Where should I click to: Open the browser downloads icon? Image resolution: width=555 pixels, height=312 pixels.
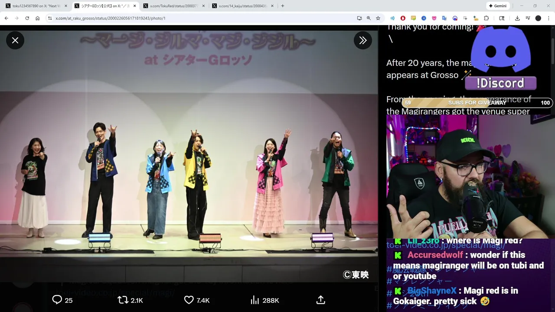coord(517,18)
